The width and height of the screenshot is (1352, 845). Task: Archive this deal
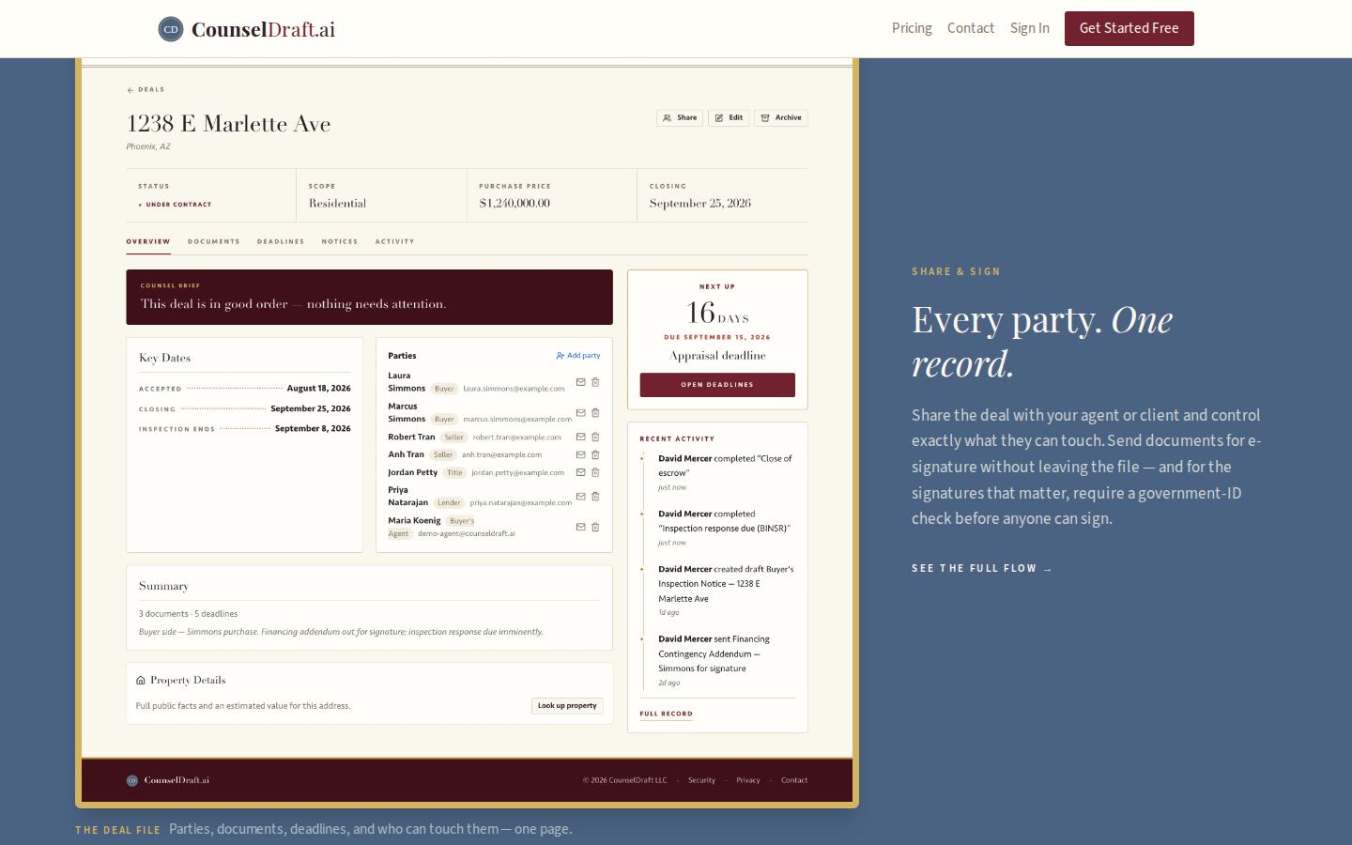(x=781, y=118)
